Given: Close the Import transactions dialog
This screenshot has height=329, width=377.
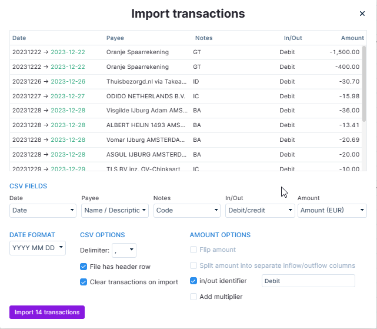Looking at the screenshot, I should click(x=362, y=14).
